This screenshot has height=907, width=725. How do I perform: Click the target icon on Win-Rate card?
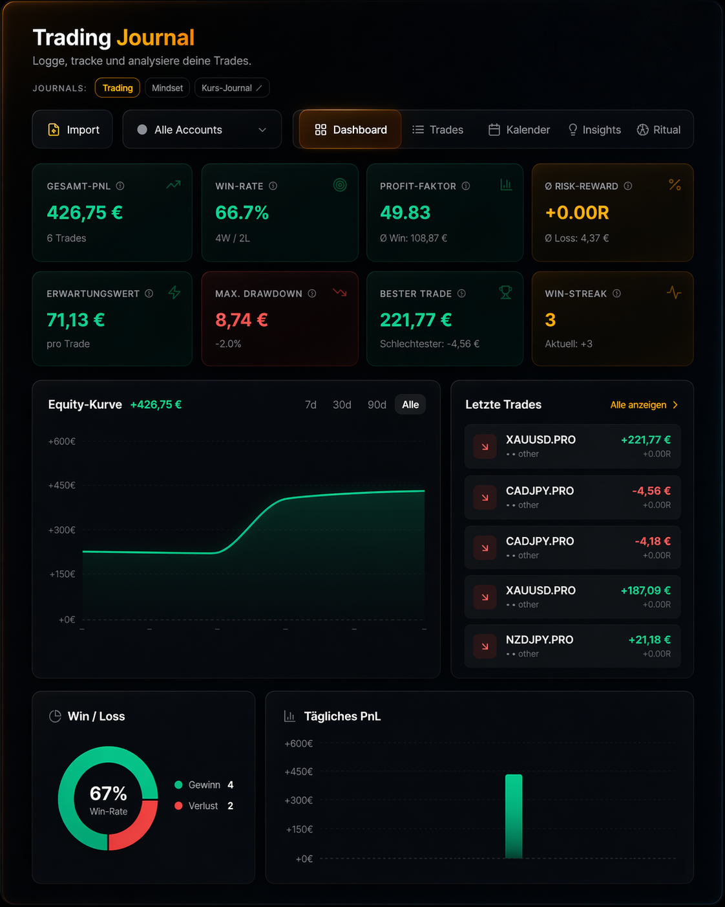click(x=340, y=185)
